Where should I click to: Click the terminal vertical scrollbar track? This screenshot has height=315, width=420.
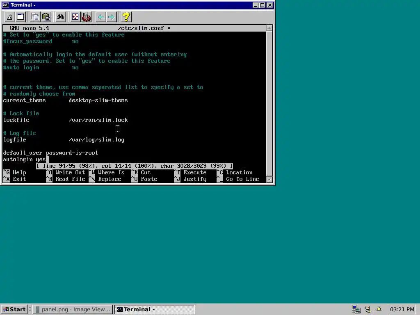269,103
